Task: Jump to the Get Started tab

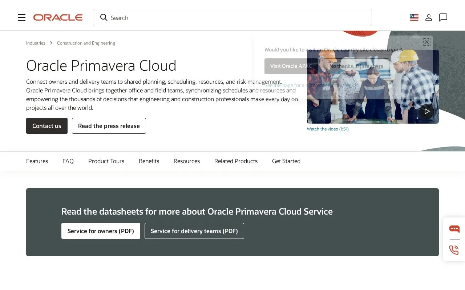Action: click(286, 161)
